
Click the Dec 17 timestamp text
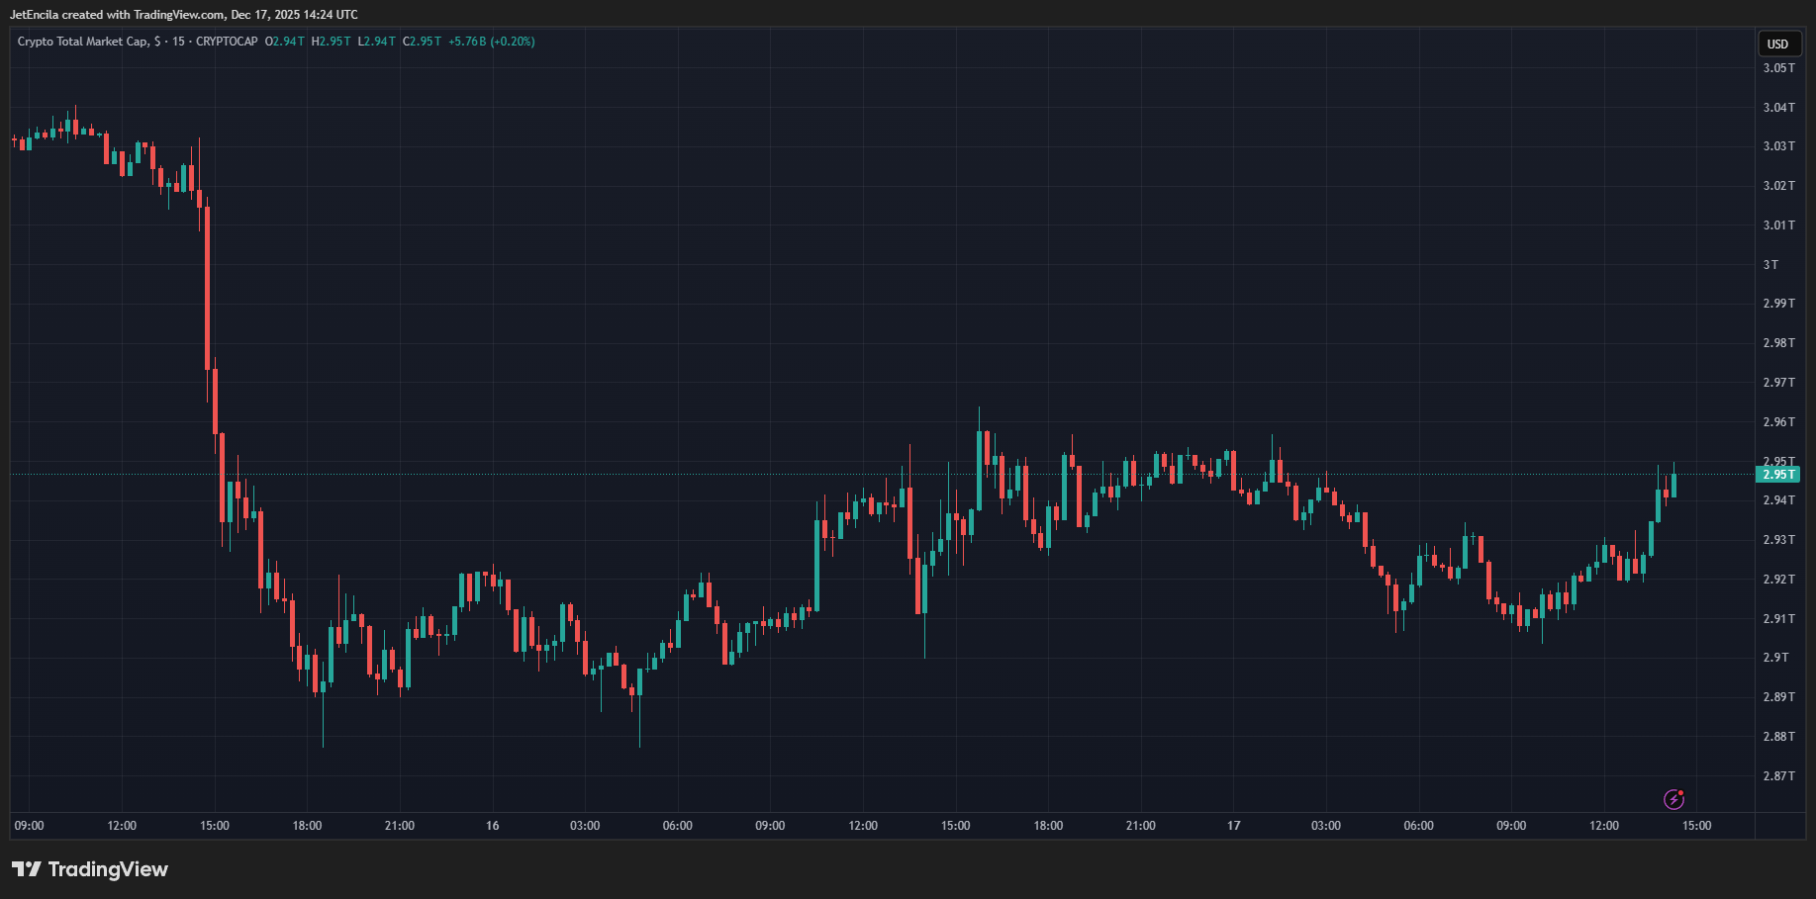(x=295, y=14)
